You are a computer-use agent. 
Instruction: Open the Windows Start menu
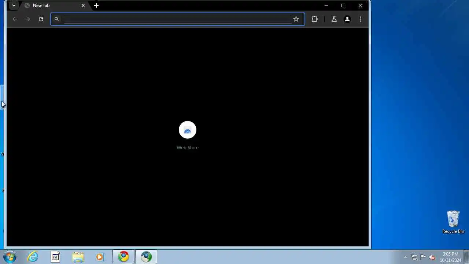(10, 257)
